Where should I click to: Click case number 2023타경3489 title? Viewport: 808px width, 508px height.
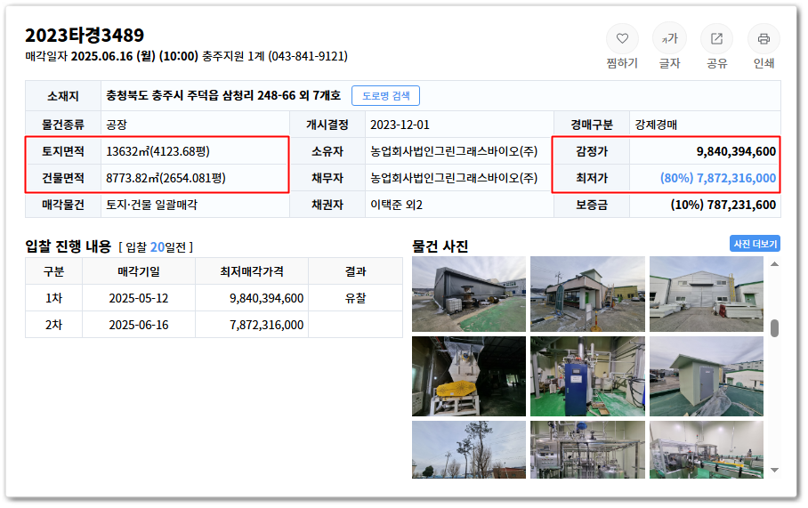pos(85,35)
